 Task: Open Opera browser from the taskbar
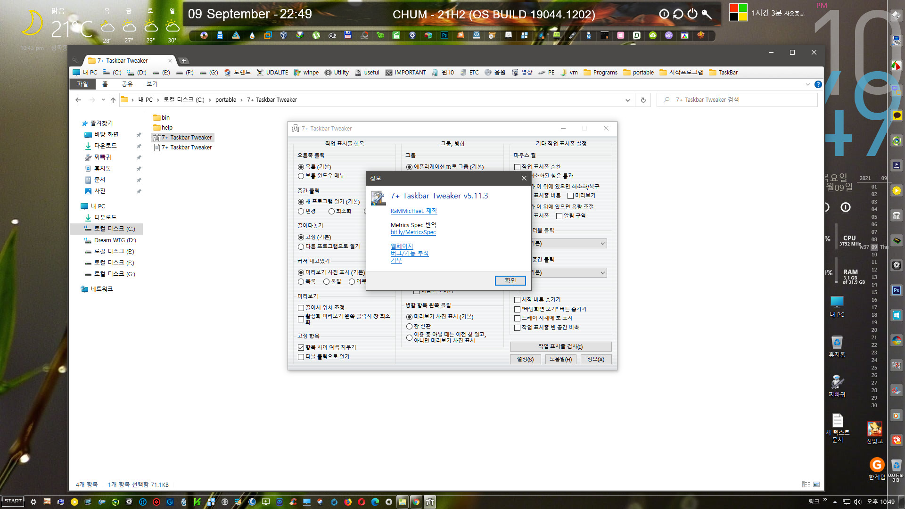(x=362, y=502)
